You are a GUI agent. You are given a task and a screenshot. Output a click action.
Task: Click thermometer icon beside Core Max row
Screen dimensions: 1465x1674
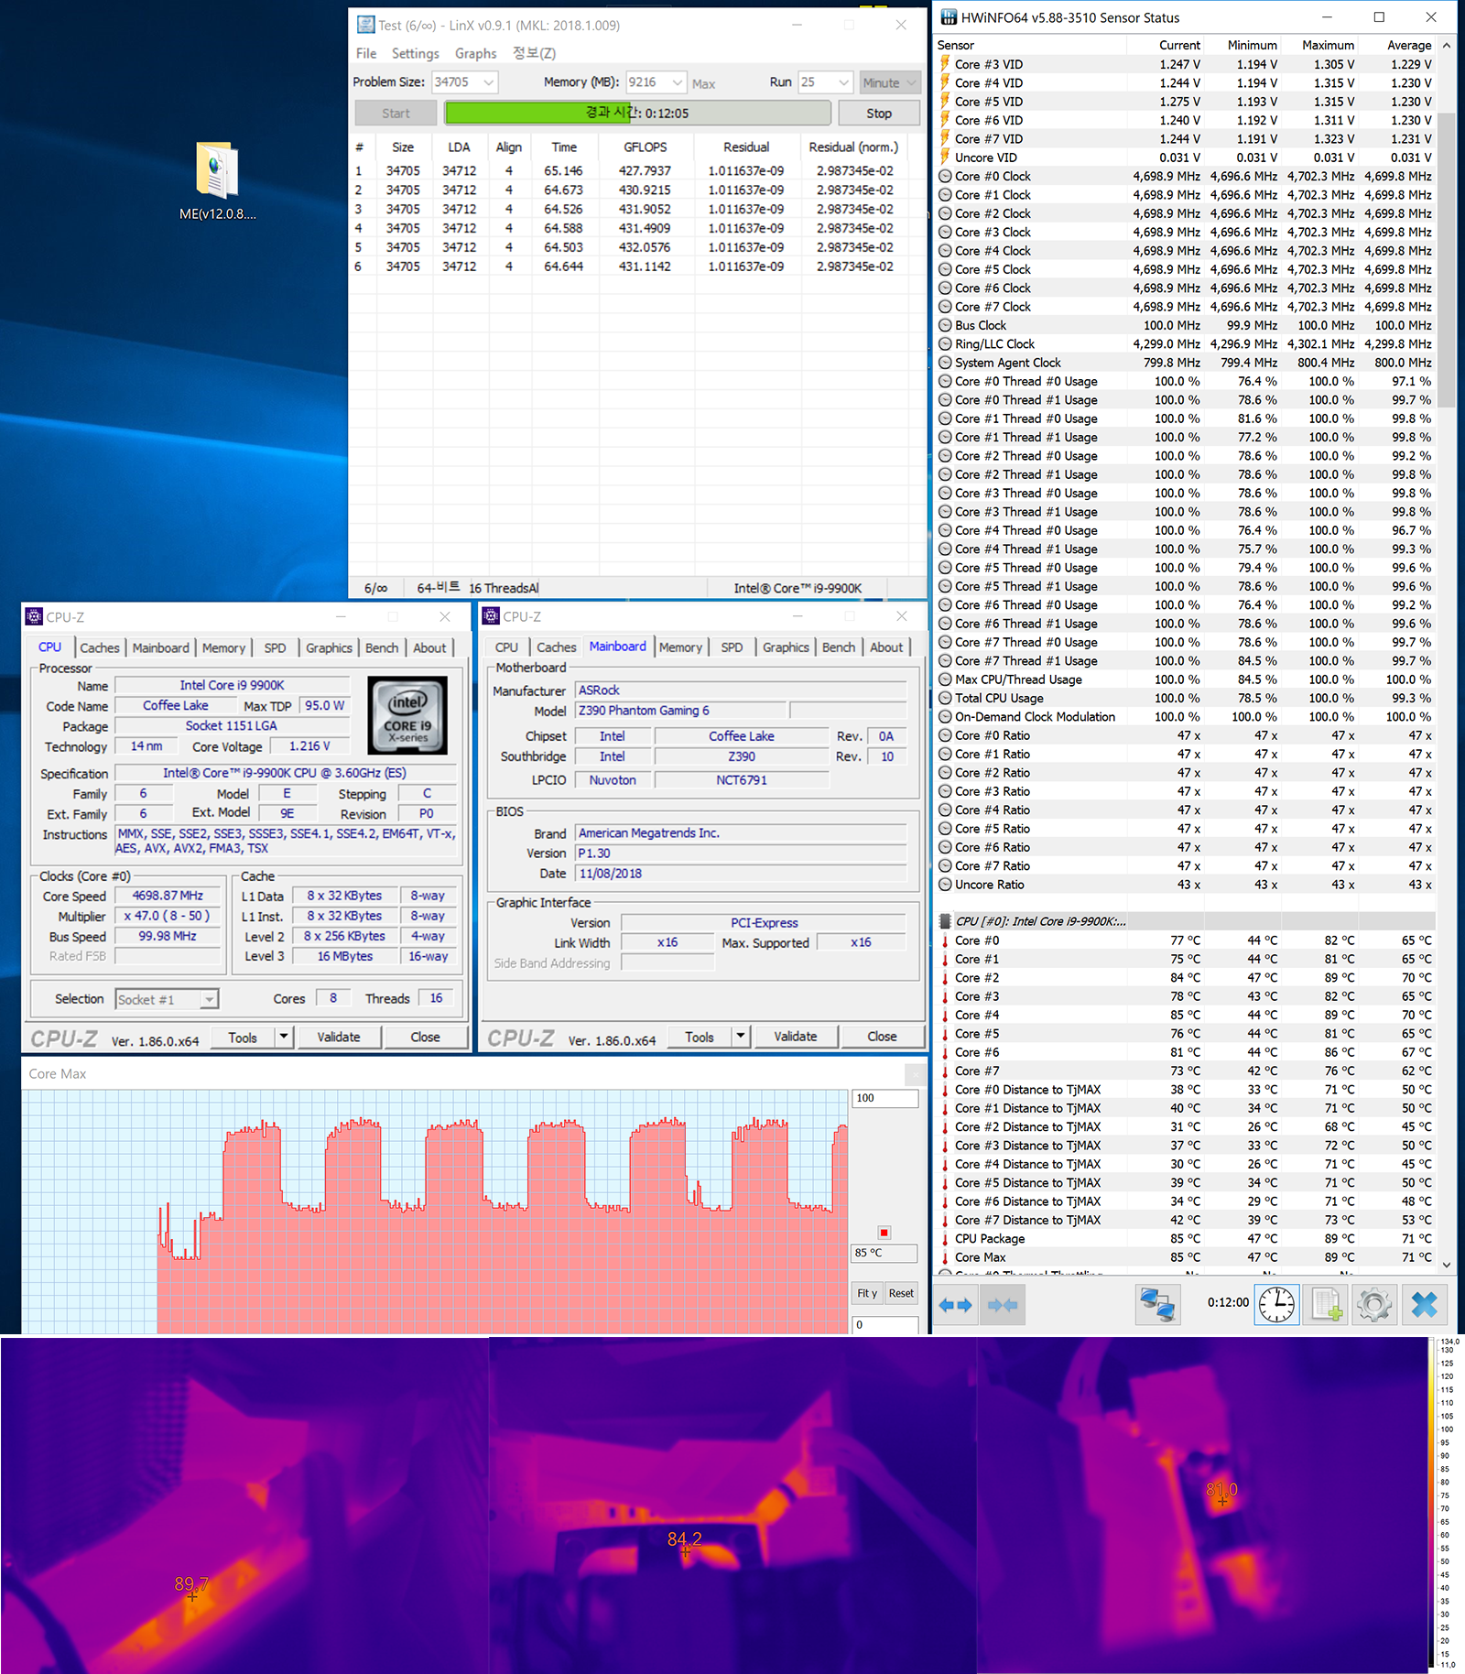(945, 1257)
